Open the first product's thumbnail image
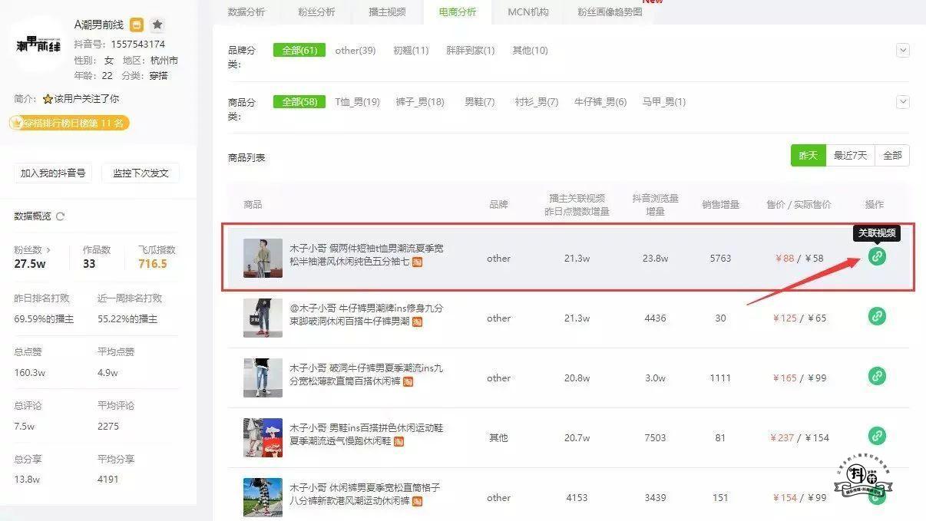Screen dimensions: 926x521 tap(263, 258)
